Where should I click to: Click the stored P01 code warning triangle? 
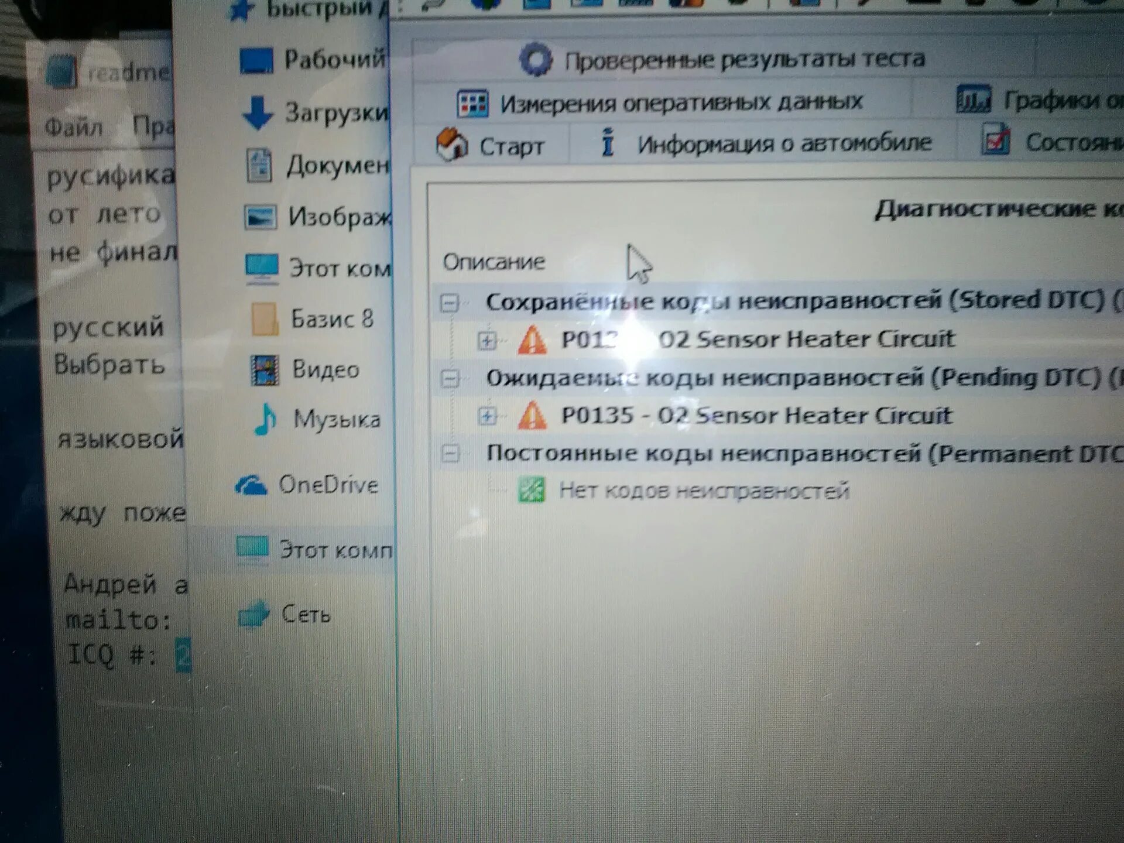pos(532,340)
